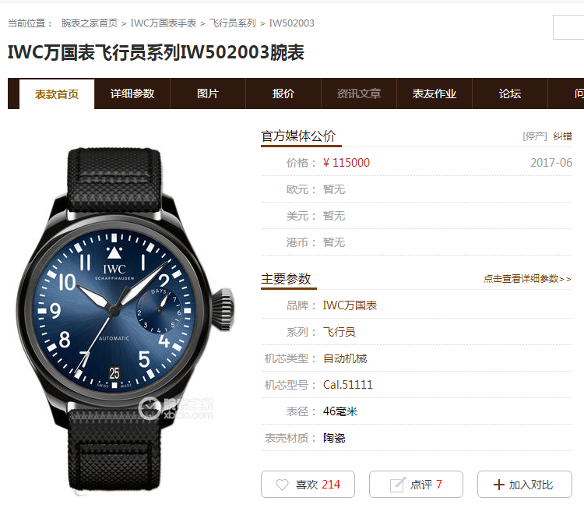Click the pencil review icon on 点评
584x515 pixels.
397,485
